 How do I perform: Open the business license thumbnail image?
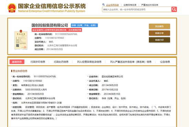21,40
